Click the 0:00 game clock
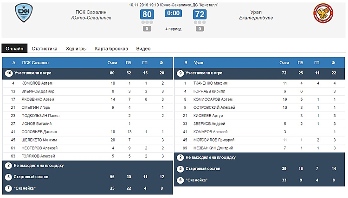348x198 pixels. coord(174,13)
